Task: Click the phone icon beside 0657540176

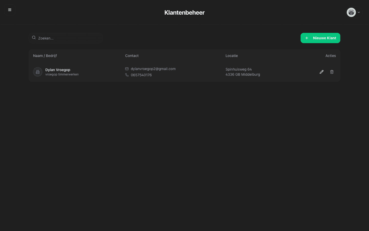Action: pos(127,75)
